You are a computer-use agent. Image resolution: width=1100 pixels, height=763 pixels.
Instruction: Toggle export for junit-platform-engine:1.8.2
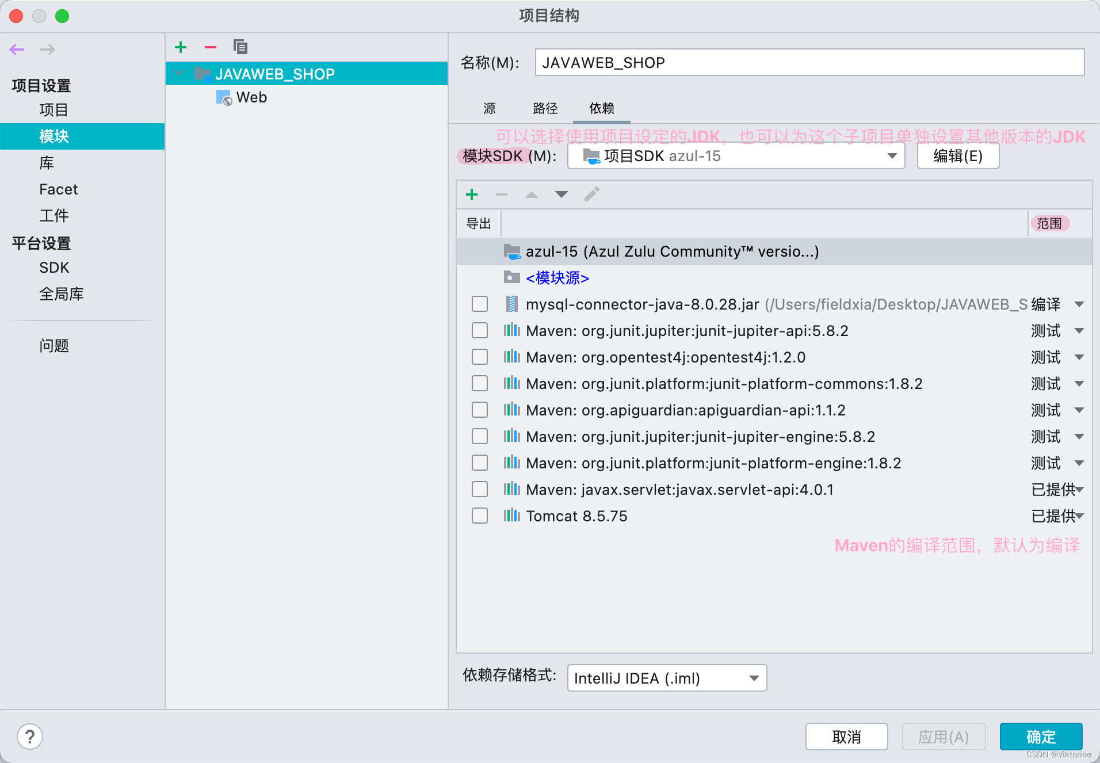(480, 463)
